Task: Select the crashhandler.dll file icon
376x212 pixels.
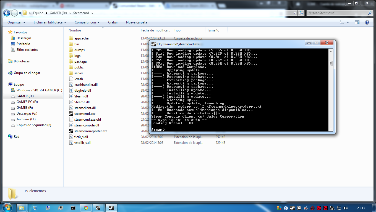Action: [71, 85]
